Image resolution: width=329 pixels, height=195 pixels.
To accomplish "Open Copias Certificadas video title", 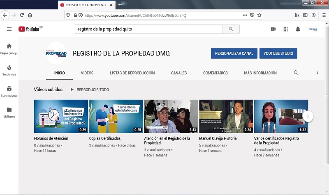I will coord(105,138).
